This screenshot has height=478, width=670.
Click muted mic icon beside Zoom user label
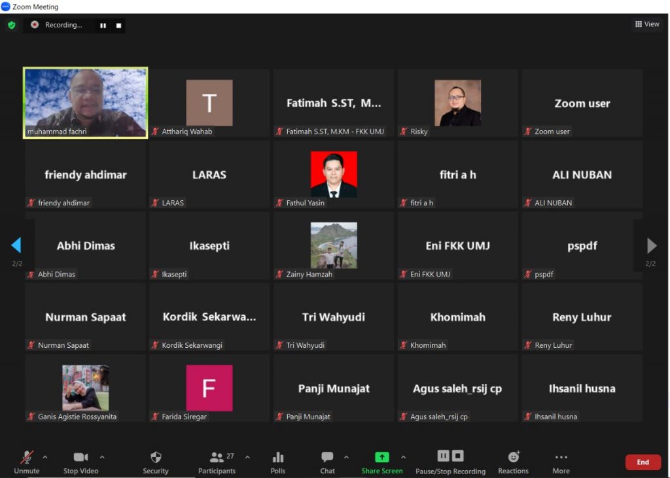click(528, 131)
